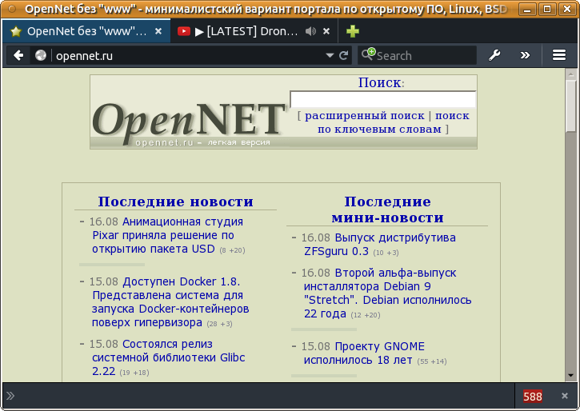Open the расширенный поиск link
This screenshot has height=411, width=580.
click(364, 116)
